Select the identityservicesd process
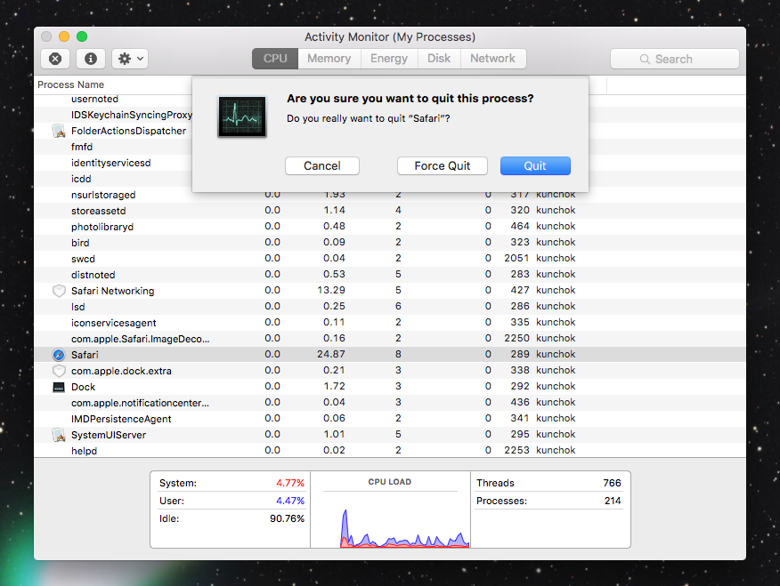Image resolution: width=780 pixels, height=586 pixels. (110, 163)
